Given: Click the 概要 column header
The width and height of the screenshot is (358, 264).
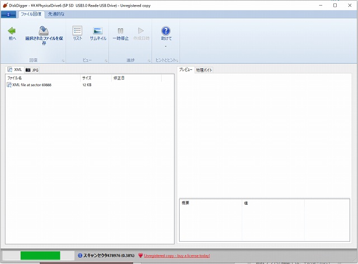Looking at the screenshot, I should (x=210, y=203).
